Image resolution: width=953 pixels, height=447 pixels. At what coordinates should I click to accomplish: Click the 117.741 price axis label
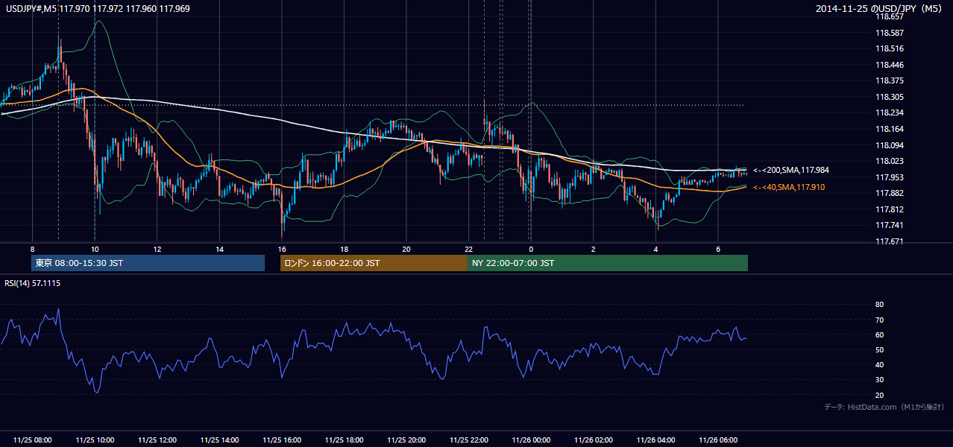889,225
